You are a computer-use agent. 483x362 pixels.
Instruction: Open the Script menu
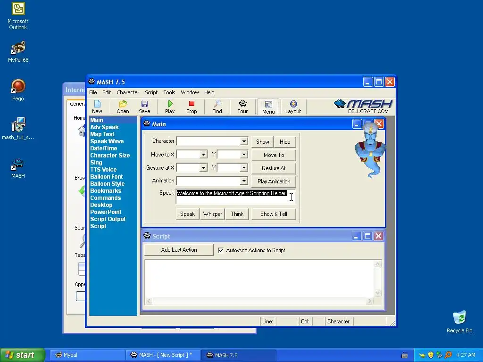(x=151, y=92)
